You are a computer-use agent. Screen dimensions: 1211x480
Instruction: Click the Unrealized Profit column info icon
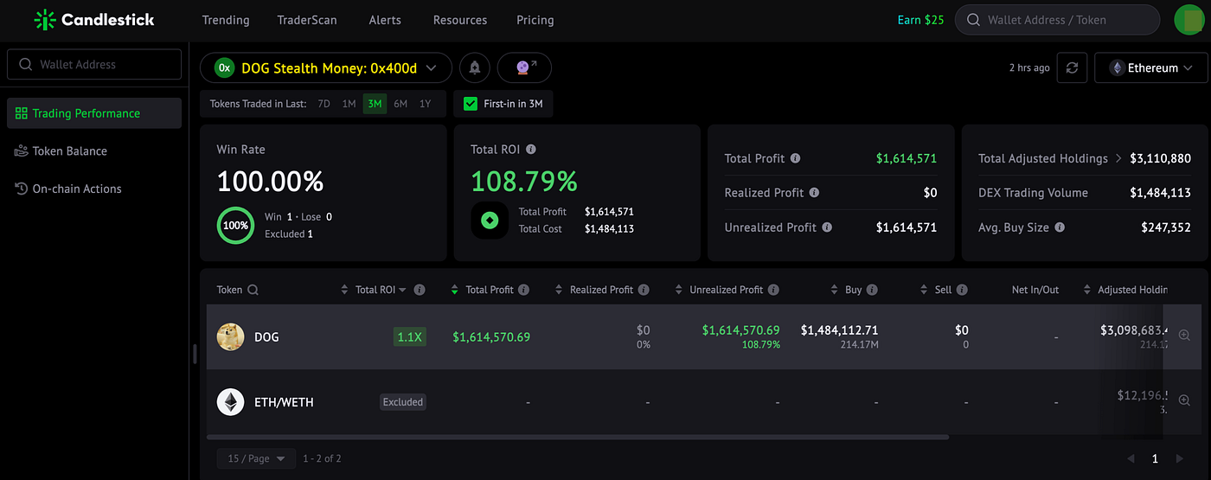point(773,290)
